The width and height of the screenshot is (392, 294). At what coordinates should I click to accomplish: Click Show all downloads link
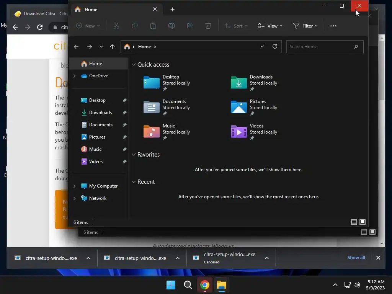[x=356, y=258]
